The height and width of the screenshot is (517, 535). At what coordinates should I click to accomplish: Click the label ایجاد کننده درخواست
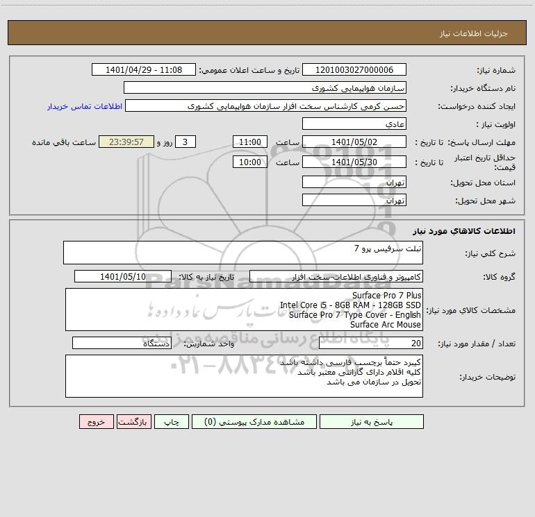click(477, 107)
